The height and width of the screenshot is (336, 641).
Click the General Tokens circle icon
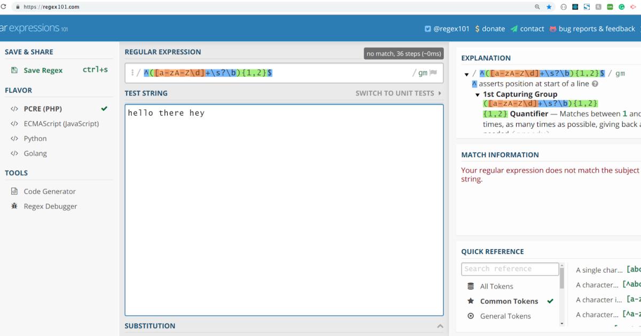471,316
